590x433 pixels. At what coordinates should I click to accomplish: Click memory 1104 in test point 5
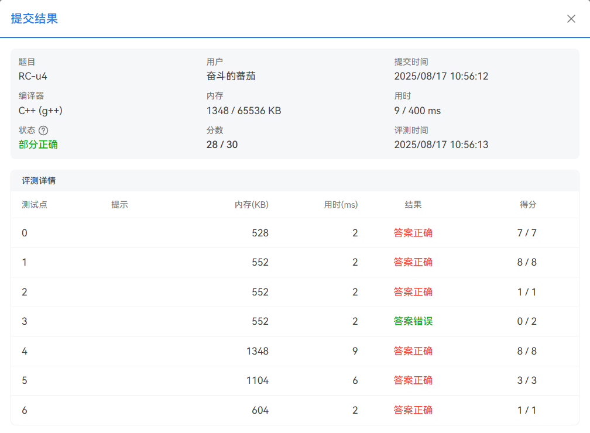pyautogui.click(x=258, y=380)
